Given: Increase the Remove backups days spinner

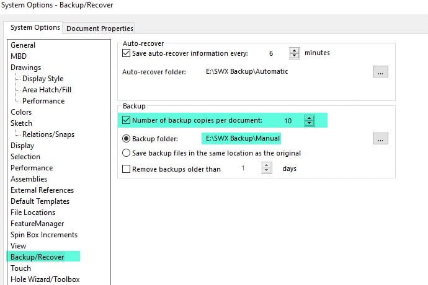Looking at the screenshot, I should point(267,165).
